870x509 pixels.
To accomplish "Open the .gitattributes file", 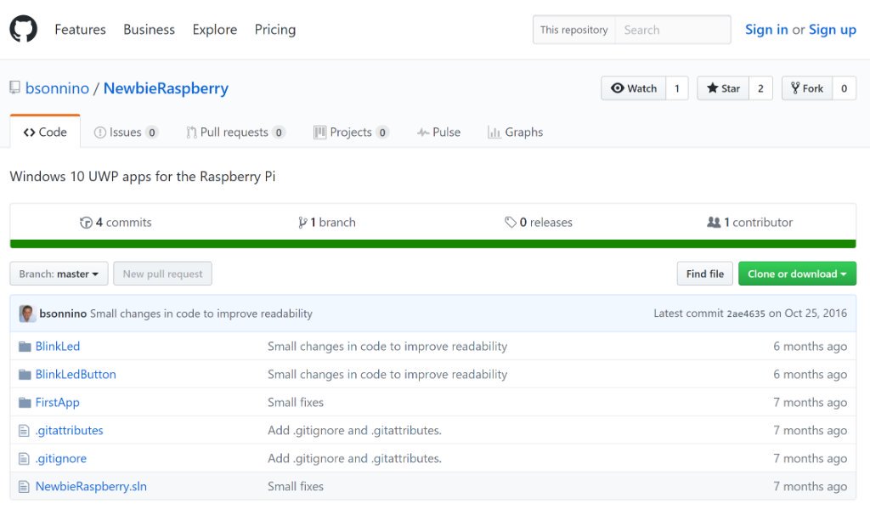I will (x=70, y=431).
